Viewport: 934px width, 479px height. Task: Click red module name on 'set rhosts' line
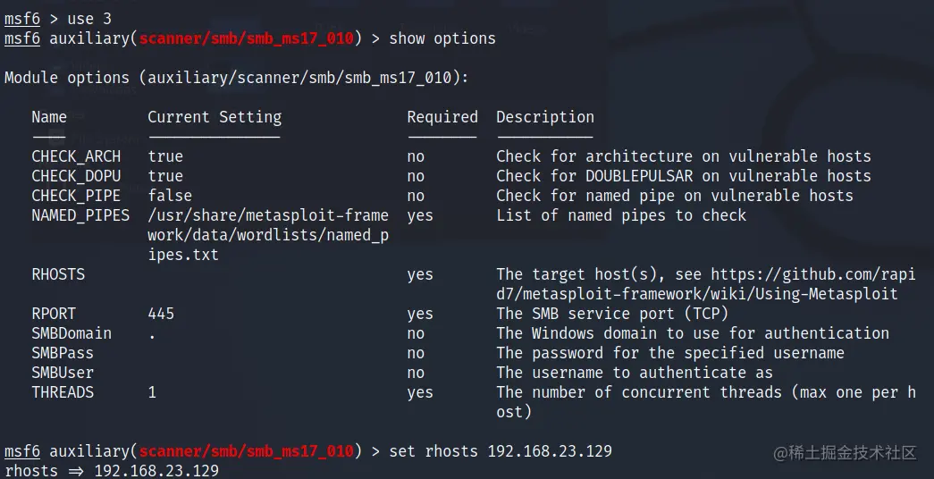pos(246,451)
